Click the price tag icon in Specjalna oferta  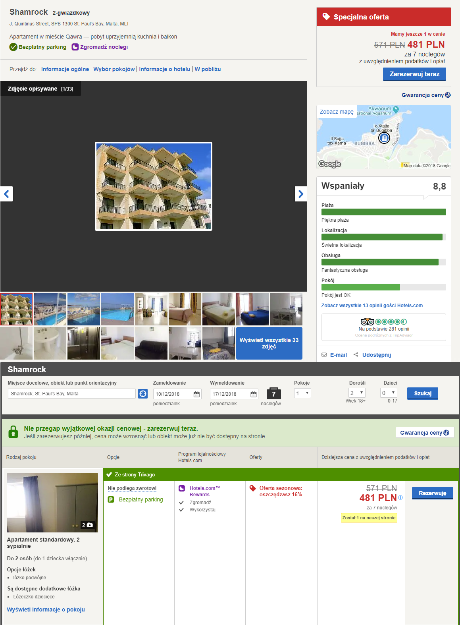click(326, 17)
